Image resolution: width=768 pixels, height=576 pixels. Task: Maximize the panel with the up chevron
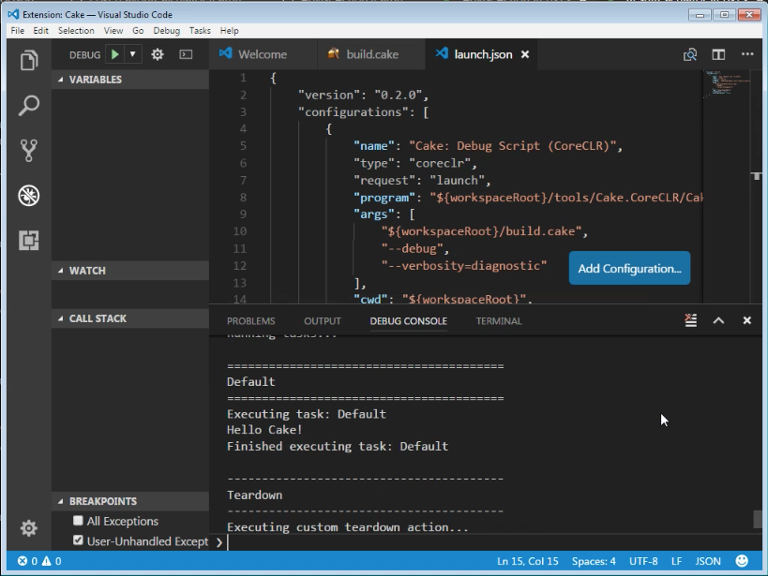pos(718,320)
